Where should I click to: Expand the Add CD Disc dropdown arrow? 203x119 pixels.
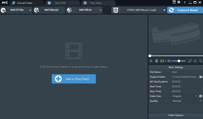(30, 10)
